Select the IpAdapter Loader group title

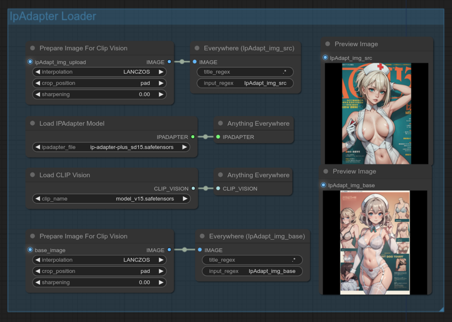click(53, 16)
